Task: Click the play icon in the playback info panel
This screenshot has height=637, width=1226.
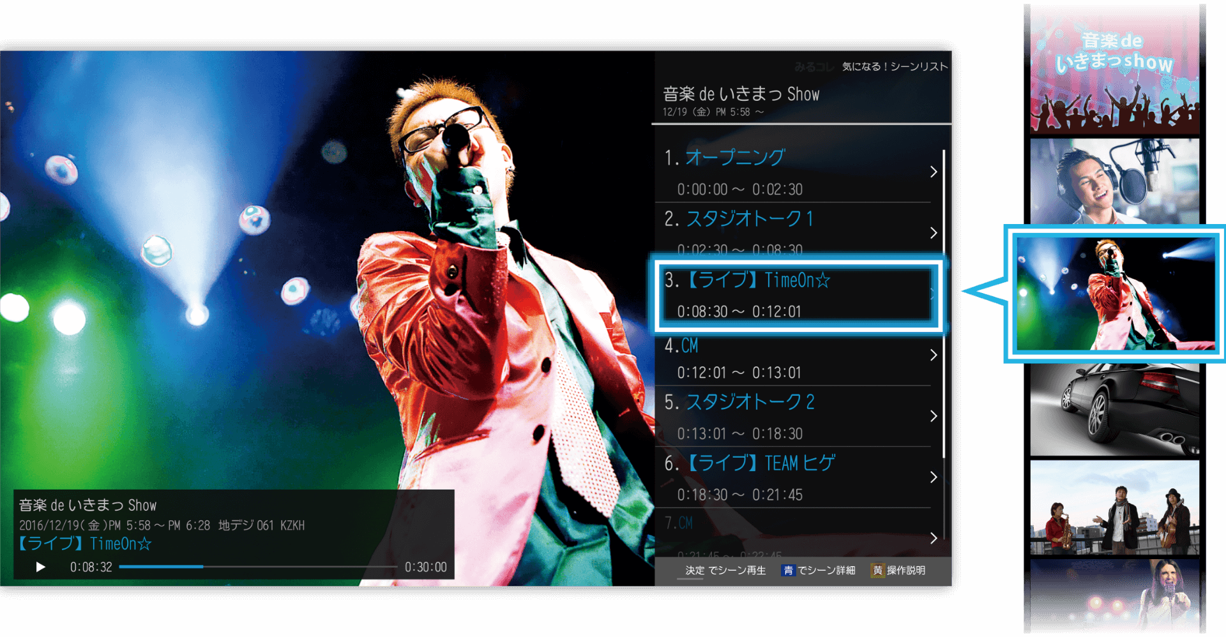Action: pos(40,566)
